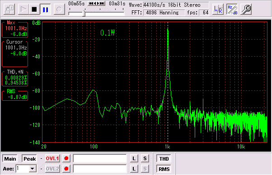The height and width of the screenshot is (175, 272).
Task: Toggle the THD measurement button
Action: [x=164, y=159]
